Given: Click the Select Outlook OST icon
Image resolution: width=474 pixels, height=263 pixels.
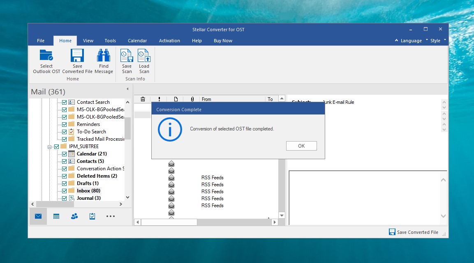Looking at the screenshot, I should click(x=46, y=55).
